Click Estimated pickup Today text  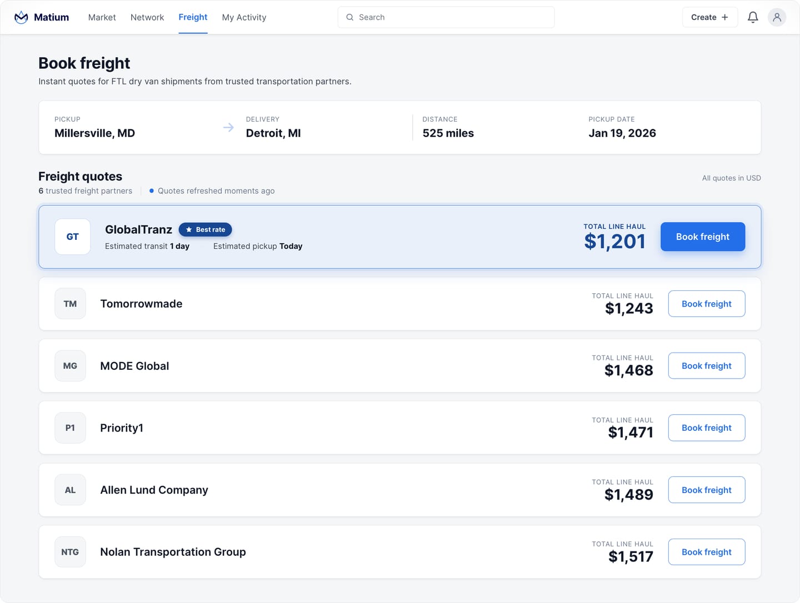pos(258,246)
